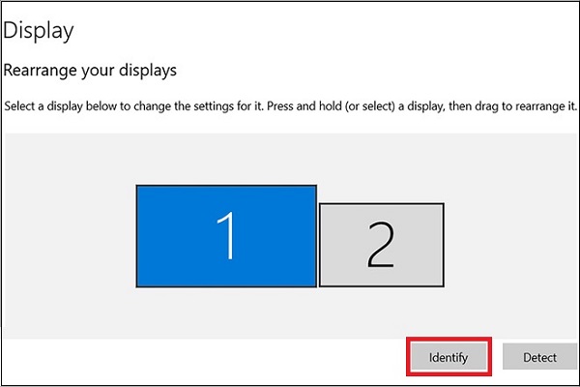Image resolution: width=580 pixels, height=387 pixels.
Task: Click empty canvas above the two monitors
Action: click(x=290, y=157)
